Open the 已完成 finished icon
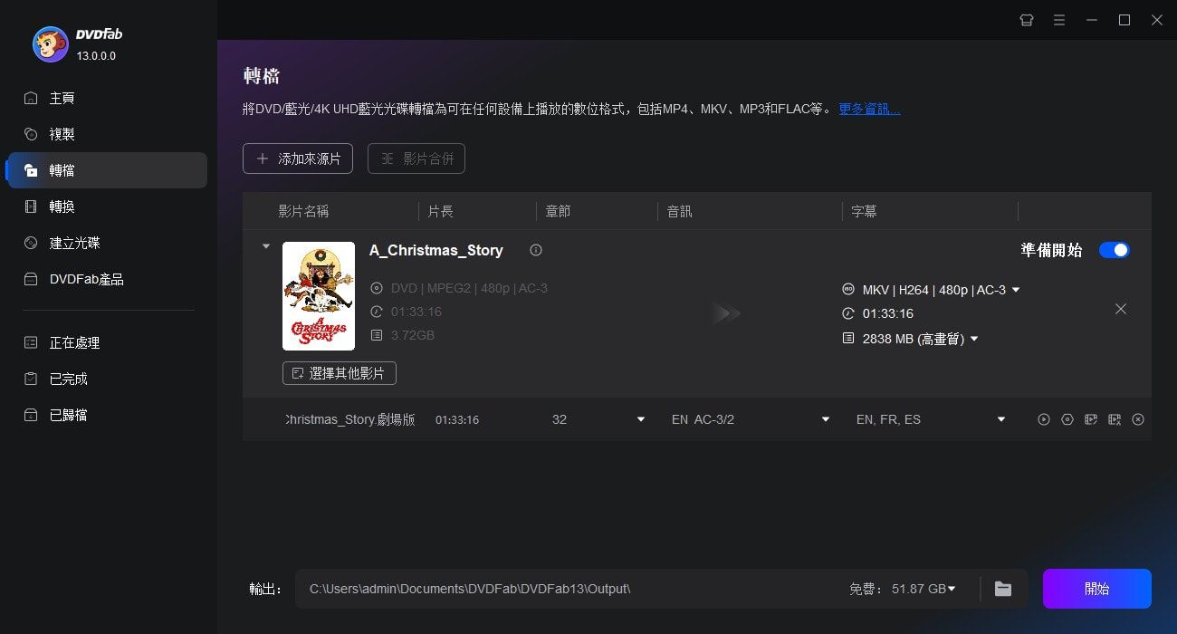The height and width of the screenshot is (634, 1177). coord(31,379)
